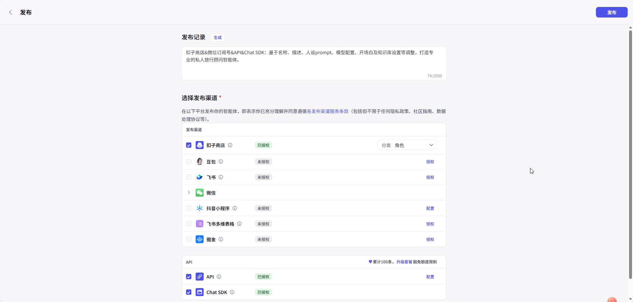Click the 掘金 blue icon

point(200,239)
